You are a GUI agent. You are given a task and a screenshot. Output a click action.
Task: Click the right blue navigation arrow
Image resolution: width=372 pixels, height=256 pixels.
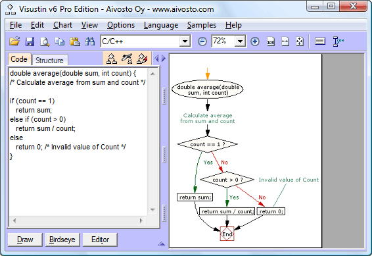tap(164, 58)
